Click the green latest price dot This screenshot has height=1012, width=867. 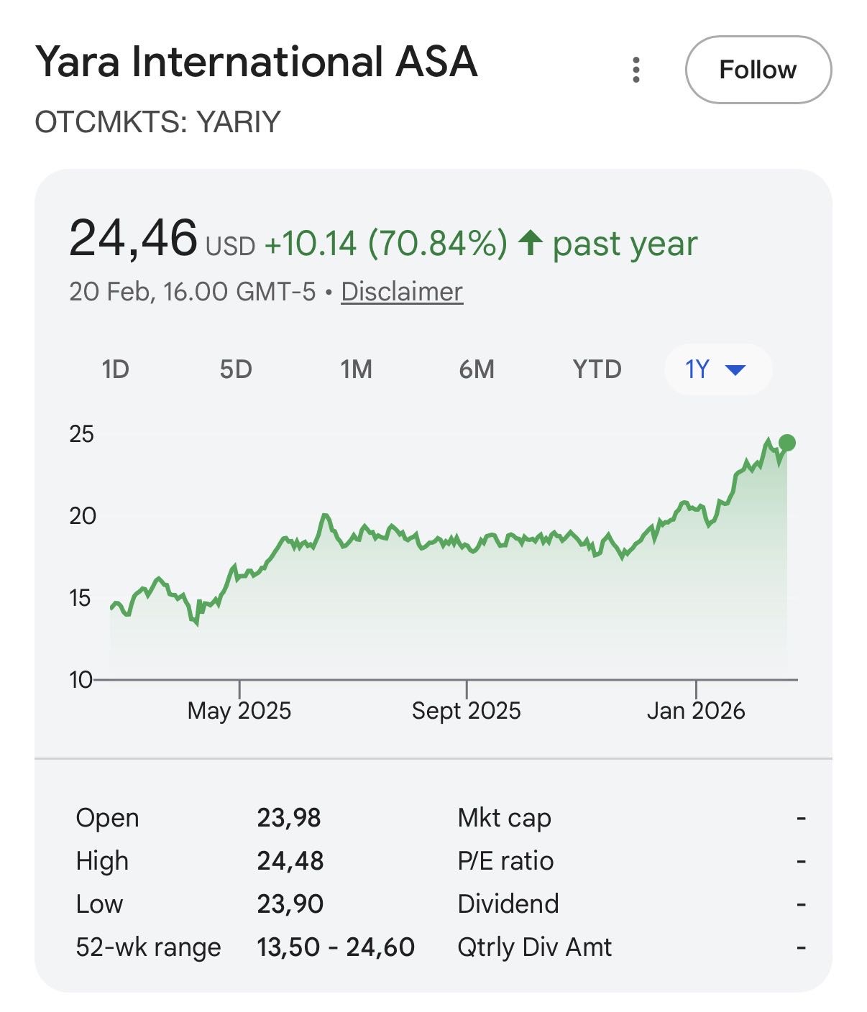[787, 443]
